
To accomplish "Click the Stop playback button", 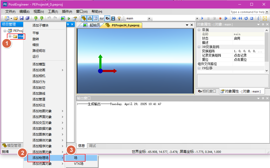I will tap(214, 18).
